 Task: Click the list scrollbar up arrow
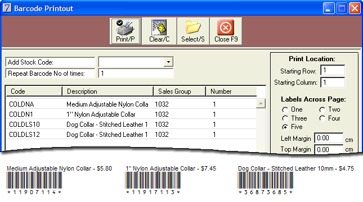pos(261,103)
